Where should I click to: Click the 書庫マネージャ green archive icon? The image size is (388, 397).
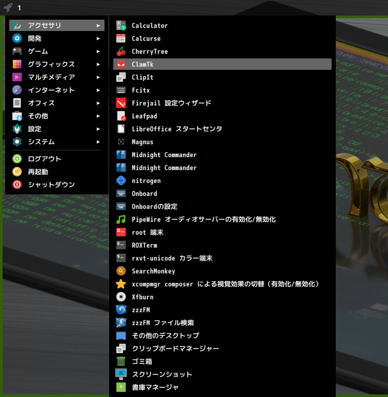click(x=121, y=387)
